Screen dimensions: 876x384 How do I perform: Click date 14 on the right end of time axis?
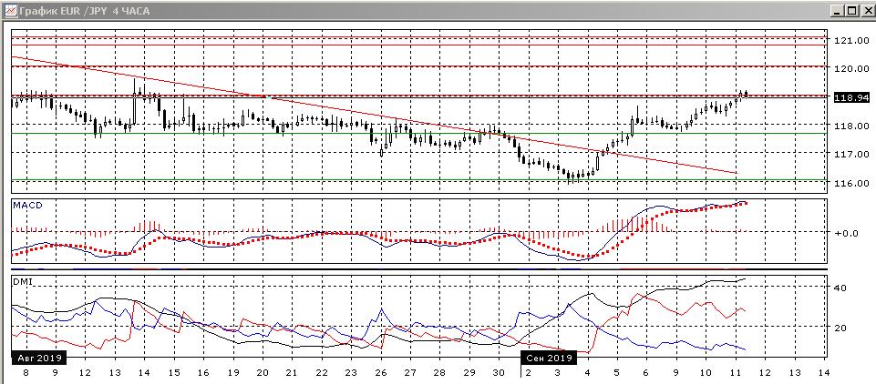pos(823,373)
